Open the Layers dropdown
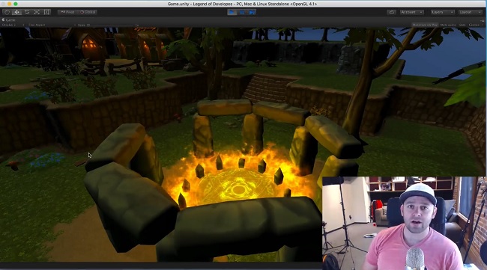The width and height of the screenshot is (487, 270). click(442, 12)
